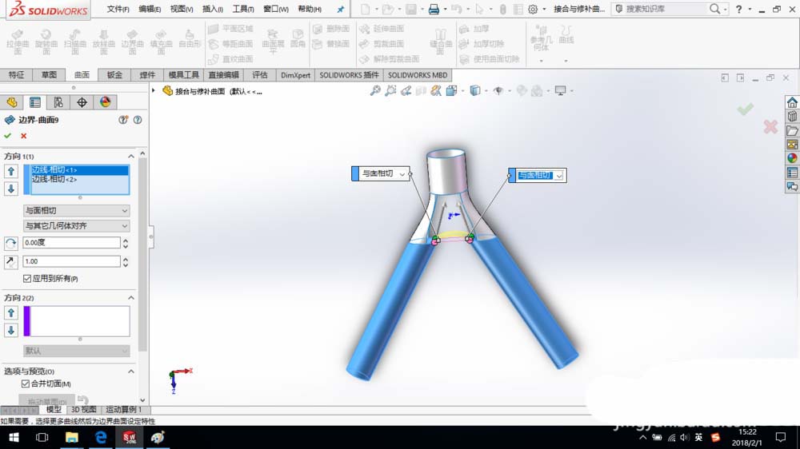Click the Reverse tangent direction icon
The width and height of the screenshot is (800, 449).
pyautogui.click(x=11, y=262)
